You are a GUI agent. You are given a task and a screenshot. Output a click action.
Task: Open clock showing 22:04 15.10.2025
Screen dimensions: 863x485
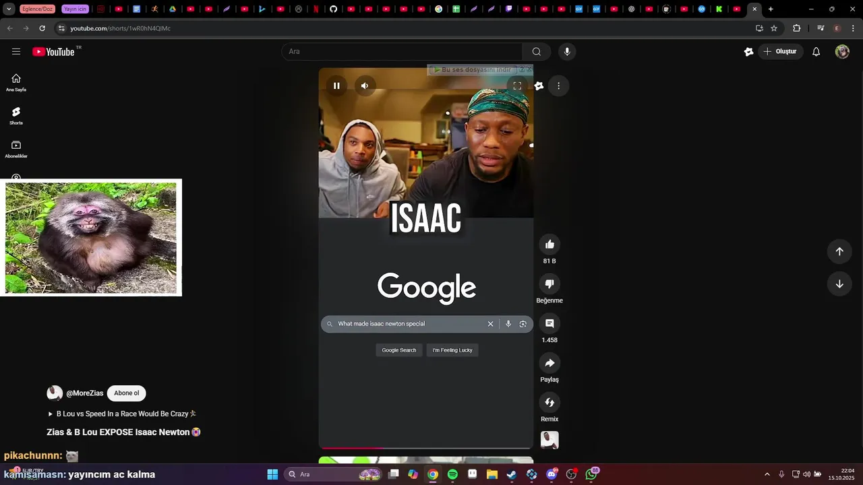841,474
